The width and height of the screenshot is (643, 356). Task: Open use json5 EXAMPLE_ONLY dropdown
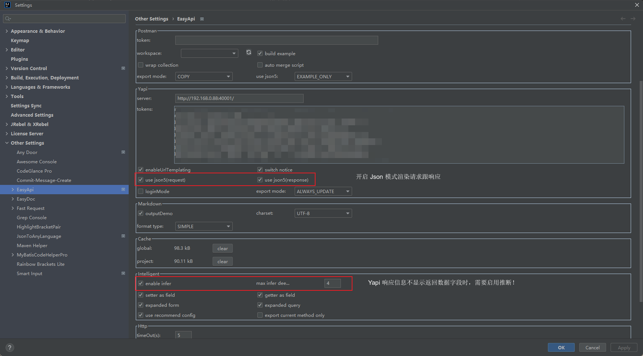coord(323,76)
